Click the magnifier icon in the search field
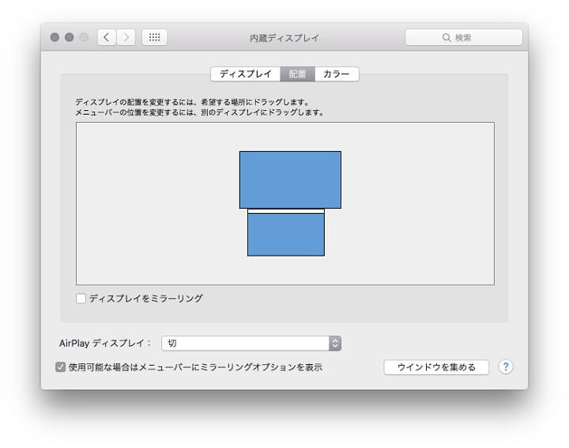The image size is (569, 448). (x=447, y=37)
